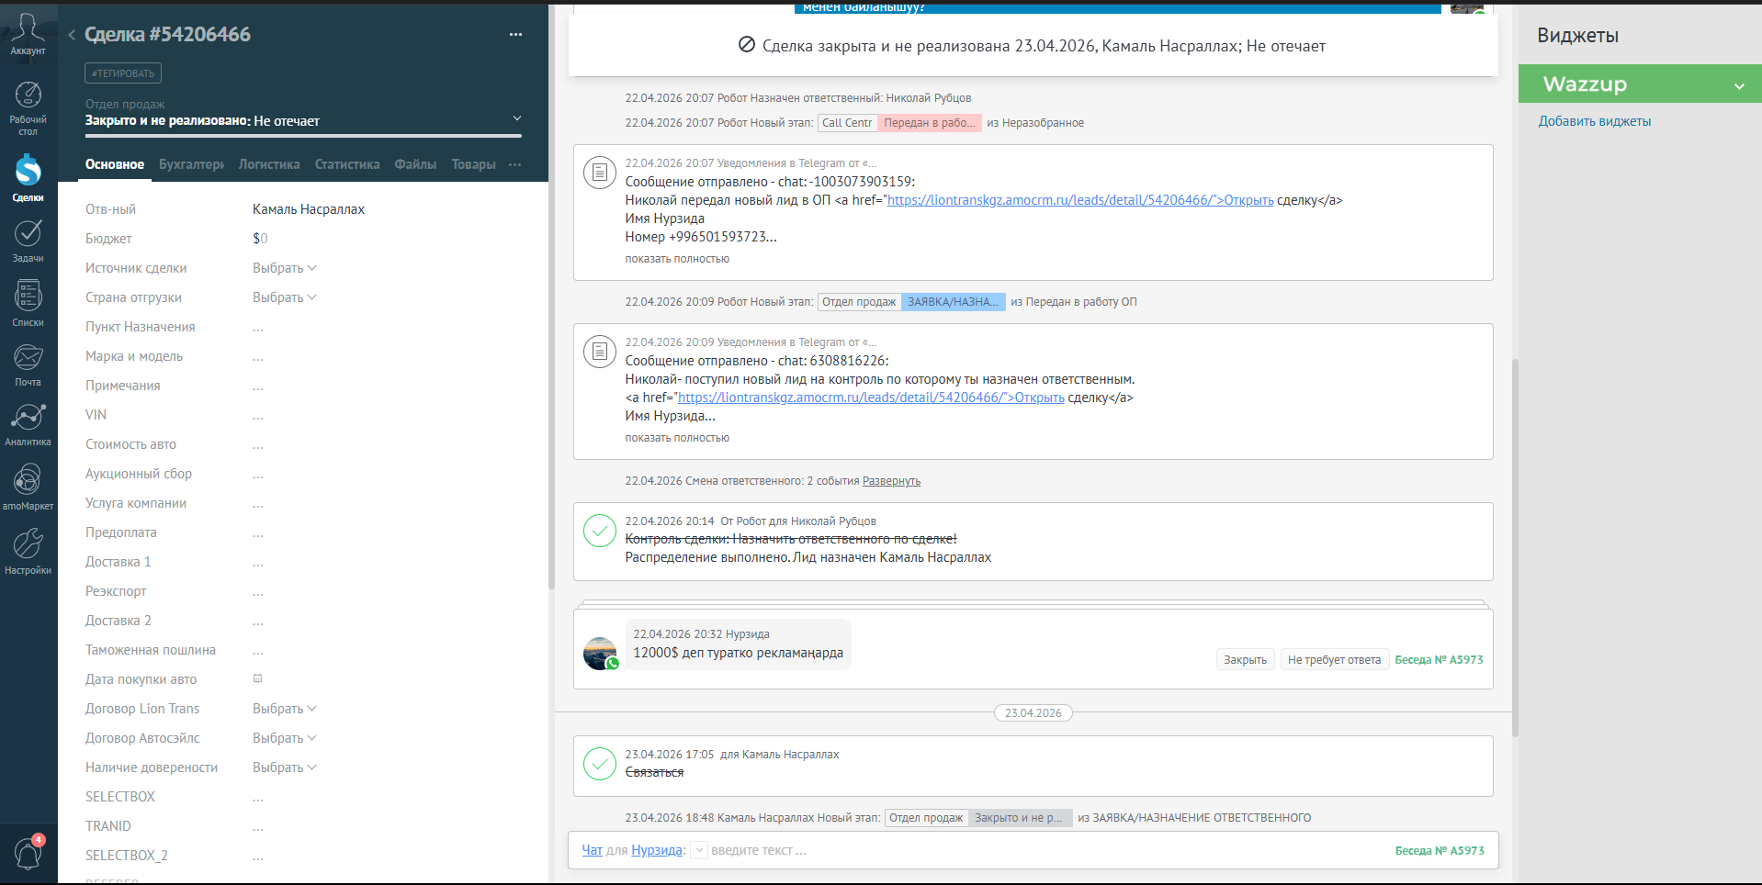Expand the deal stage dropdown Закрыто и не реализовано

coord(516,118)
